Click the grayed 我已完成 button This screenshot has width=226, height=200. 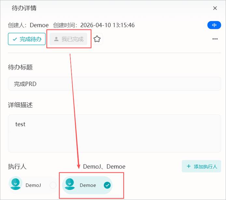[68, 39]
